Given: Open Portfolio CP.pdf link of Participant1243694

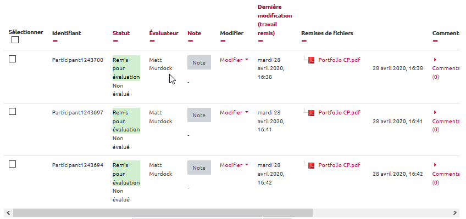Looking at the screenshot, I should pyautogui.click(x=339, y=165).
